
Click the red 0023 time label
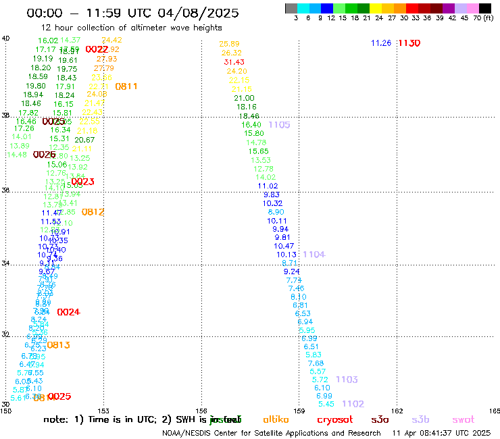(82, 182)
